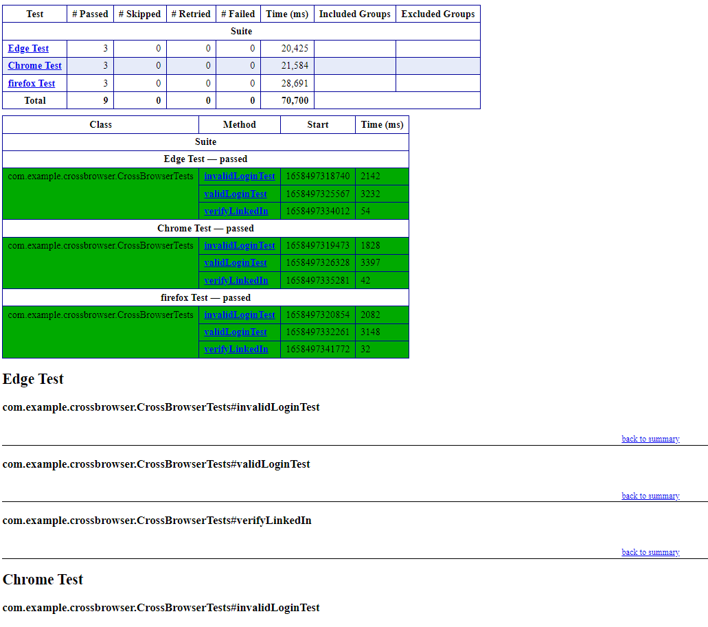Click the Suite row in results table

(x=205, y=141)
